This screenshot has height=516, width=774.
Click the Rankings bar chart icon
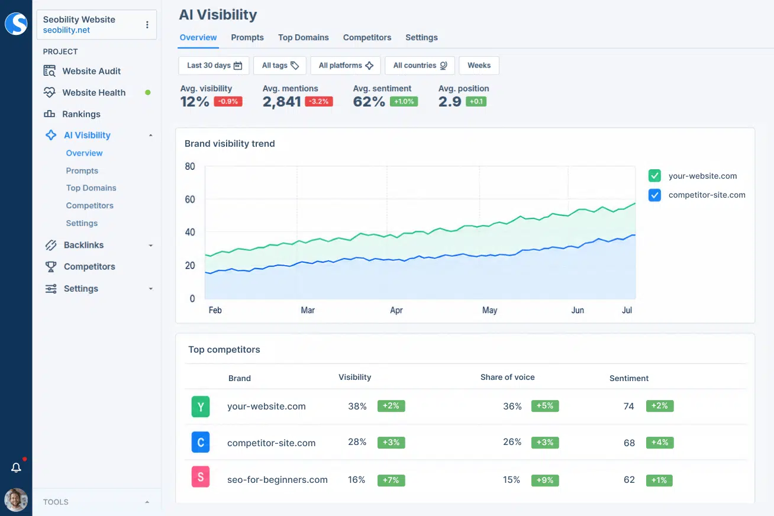50,114
